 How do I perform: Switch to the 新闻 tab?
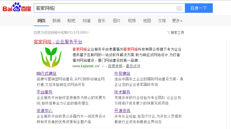56,21
